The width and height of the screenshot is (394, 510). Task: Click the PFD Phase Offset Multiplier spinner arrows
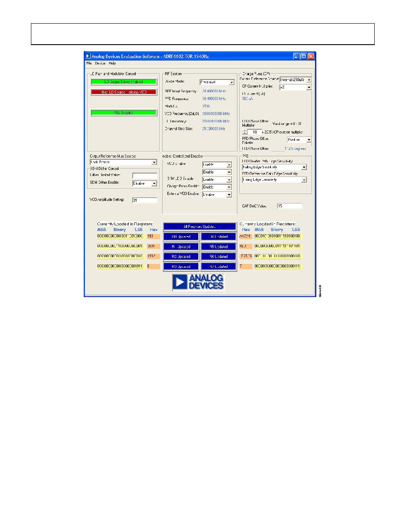[x=245, y=132]
